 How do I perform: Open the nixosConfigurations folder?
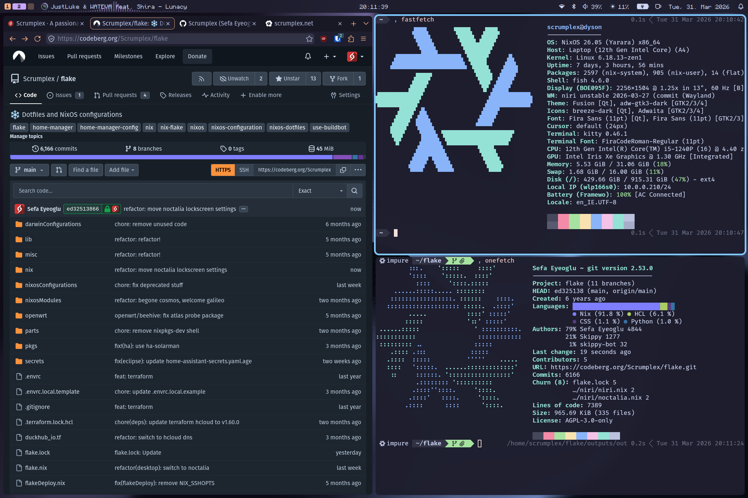click(51, 285)
